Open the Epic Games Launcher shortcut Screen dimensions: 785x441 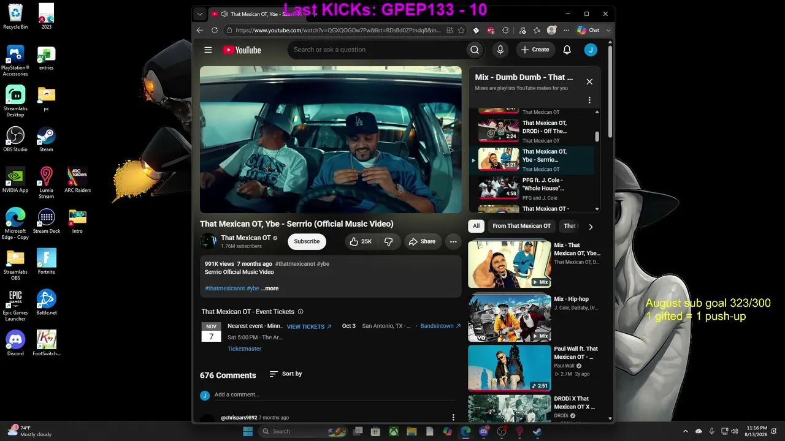pyautogui.click(x=15, y=306)
